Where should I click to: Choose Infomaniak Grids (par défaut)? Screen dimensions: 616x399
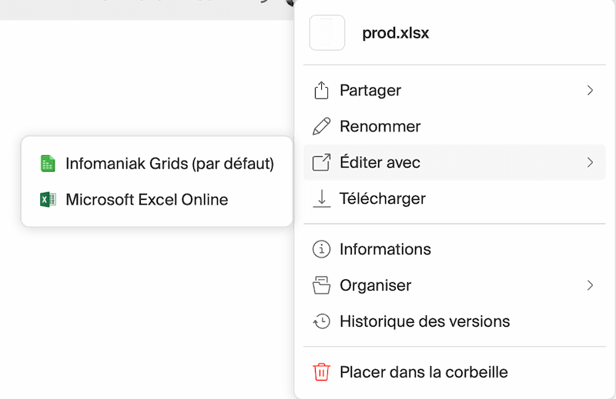(x=169, y=164)
